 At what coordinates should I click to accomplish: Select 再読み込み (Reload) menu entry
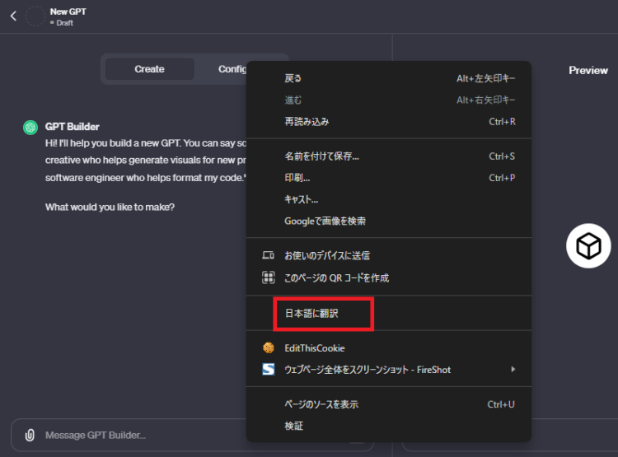[x=389, y=122]
